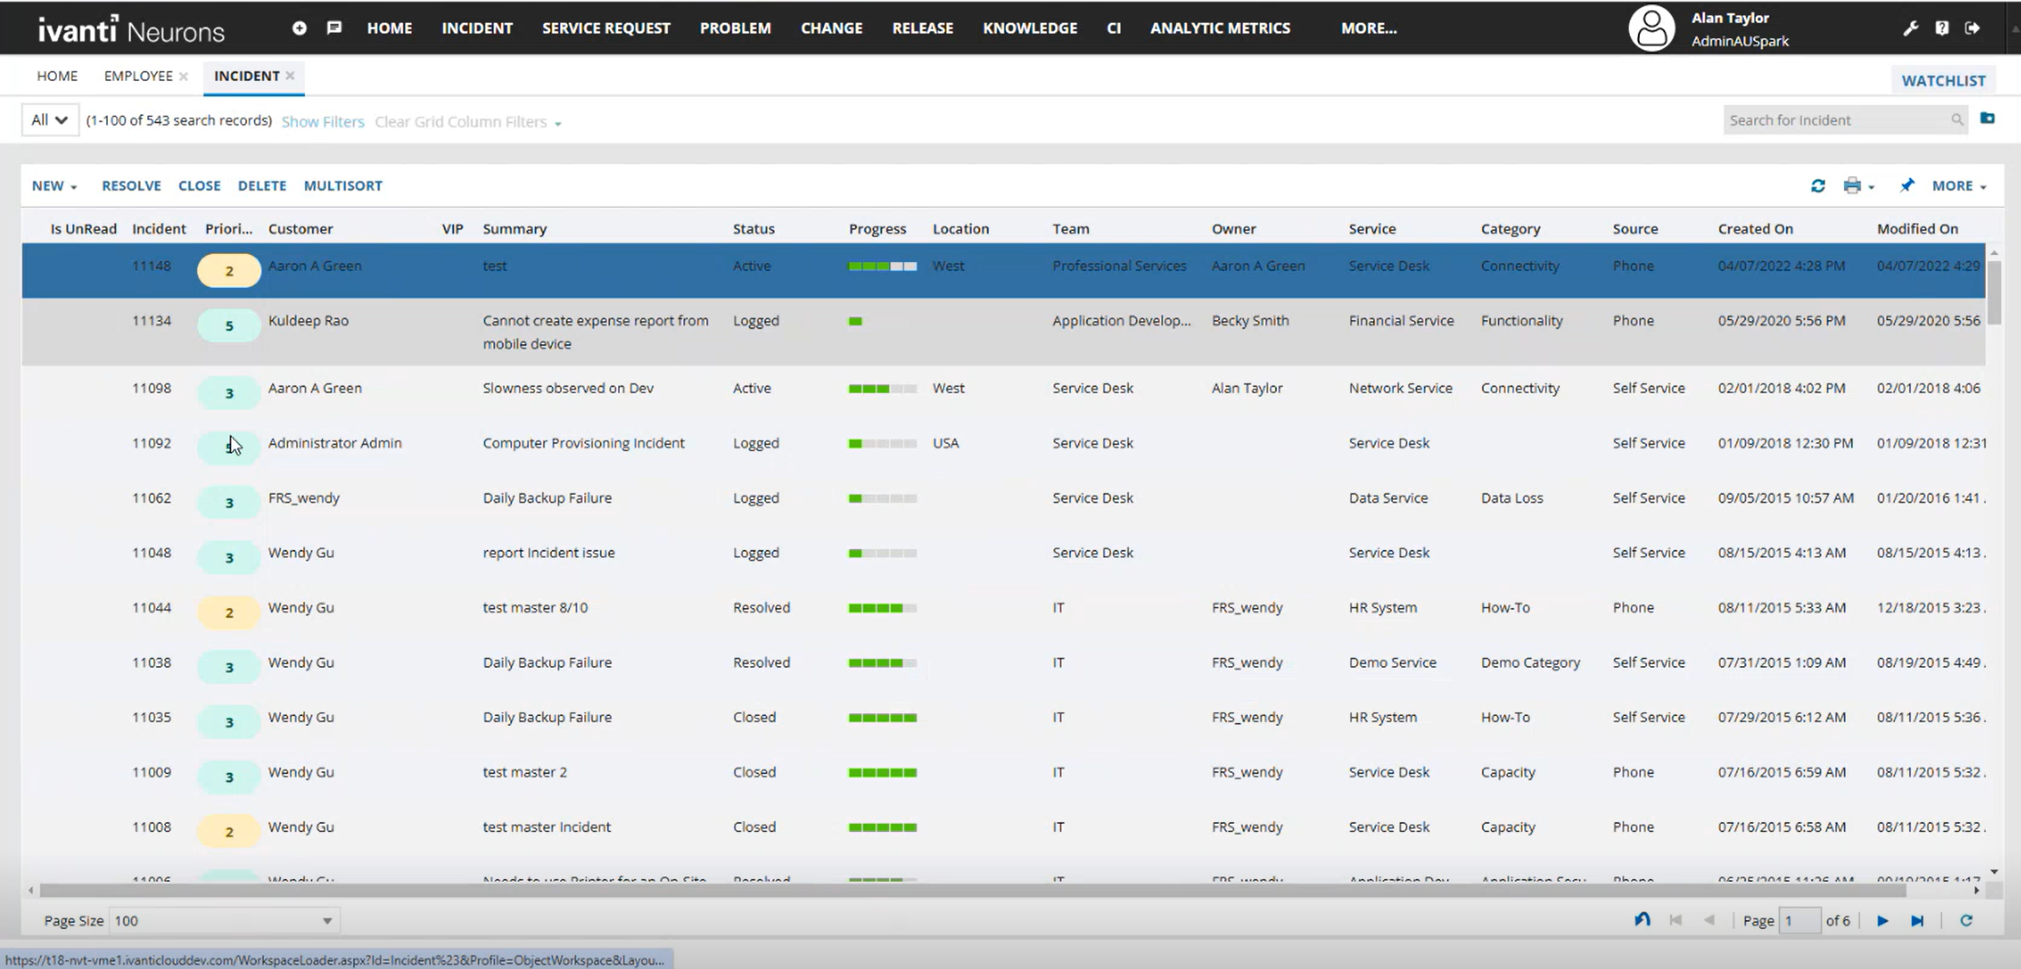Click the CLOSE button in grid toolbar

point(200,186)
